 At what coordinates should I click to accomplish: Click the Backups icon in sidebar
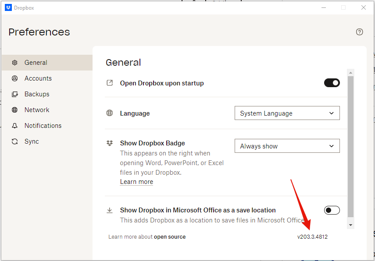[x=15, y=94]
